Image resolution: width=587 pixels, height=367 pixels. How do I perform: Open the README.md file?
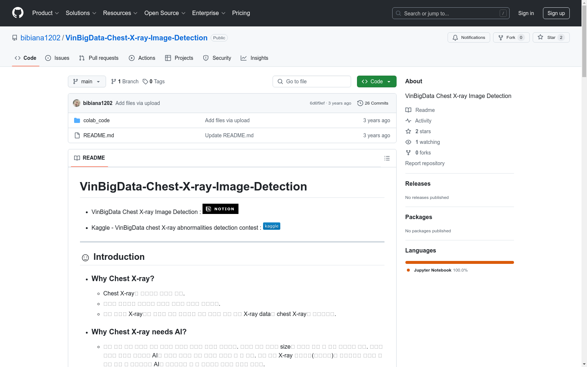point(99,135)
